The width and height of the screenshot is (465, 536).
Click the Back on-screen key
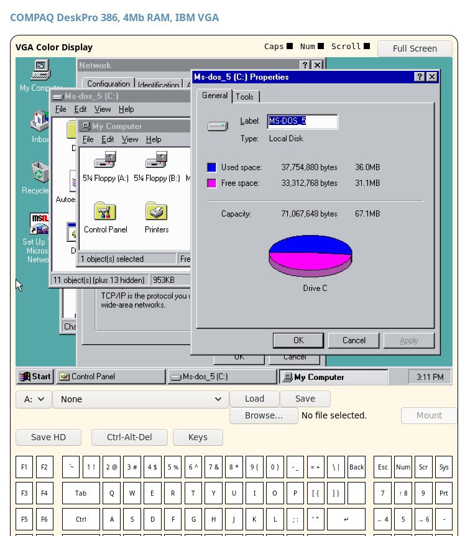[x=357, y=467]
